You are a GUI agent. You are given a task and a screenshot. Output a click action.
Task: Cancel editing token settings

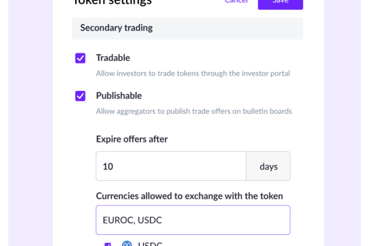click(x=237, y=2)
